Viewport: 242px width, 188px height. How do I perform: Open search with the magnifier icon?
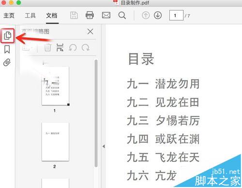coord(122,15)
